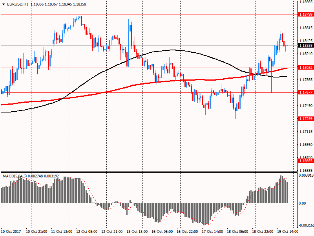The width and height of the screenshot is (314, 236).
Task: Click the 16 Oct 22:00 time axis label
Action: [188, 232]
